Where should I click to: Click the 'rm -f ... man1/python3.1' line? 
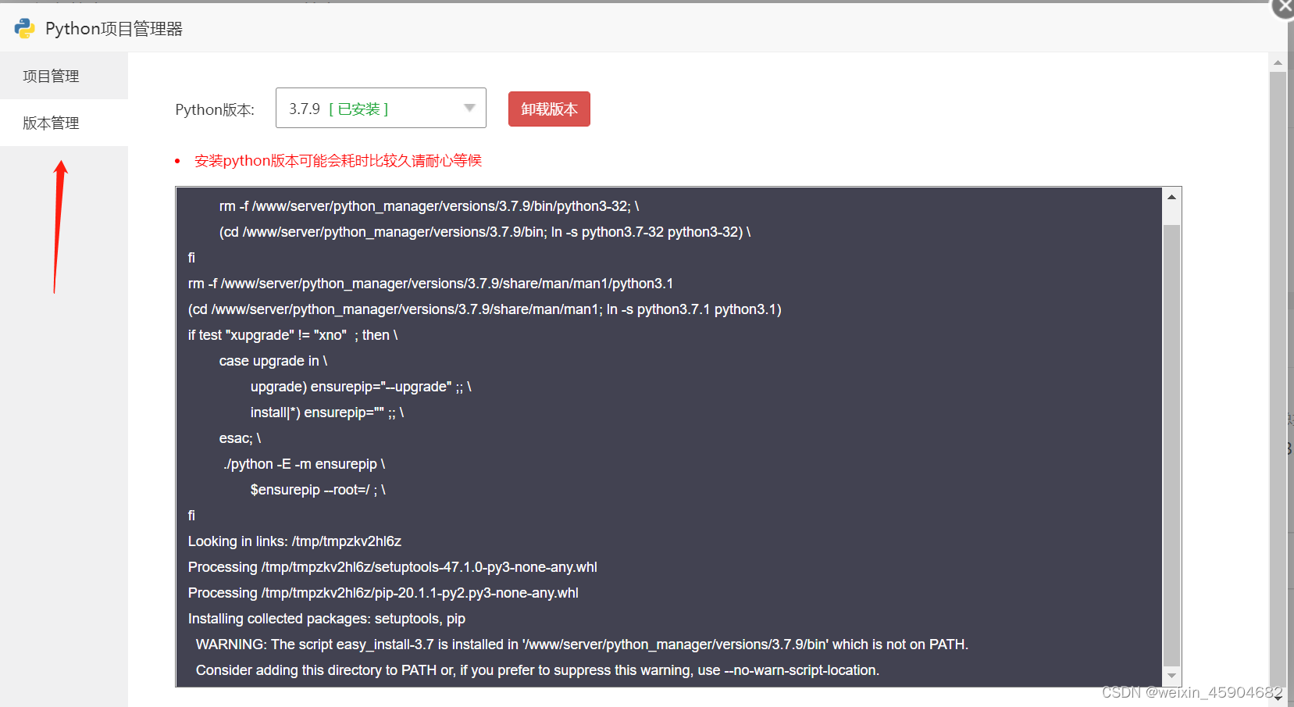click(x=430, y=284)
